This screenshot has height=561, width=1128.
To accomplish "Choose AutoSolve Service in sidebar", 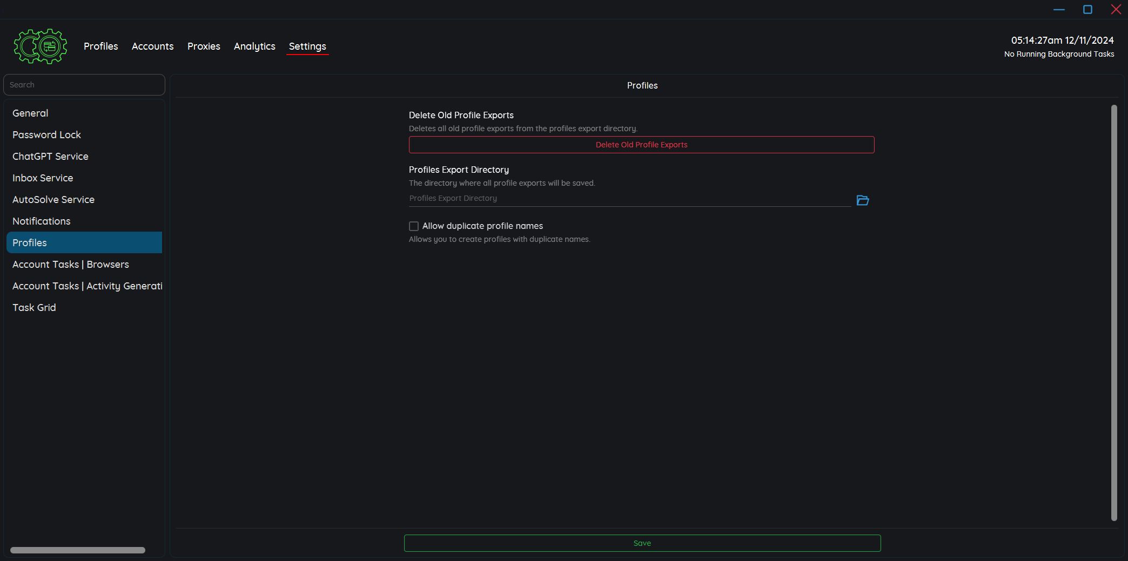I will coord(53,200).
